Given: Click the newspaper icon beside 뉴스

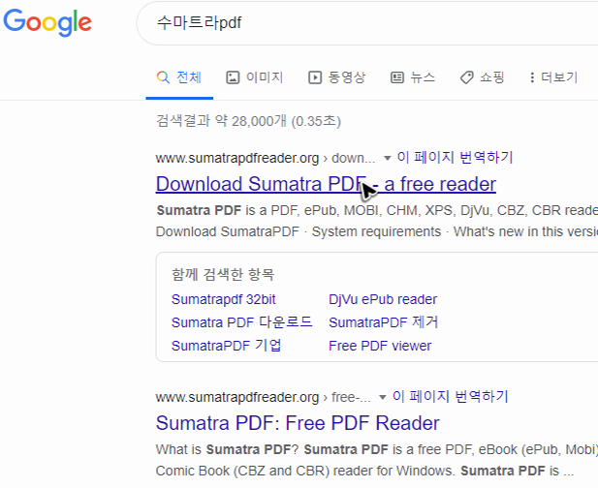Looking at the screenshot, I should click(x=397, y=77).
